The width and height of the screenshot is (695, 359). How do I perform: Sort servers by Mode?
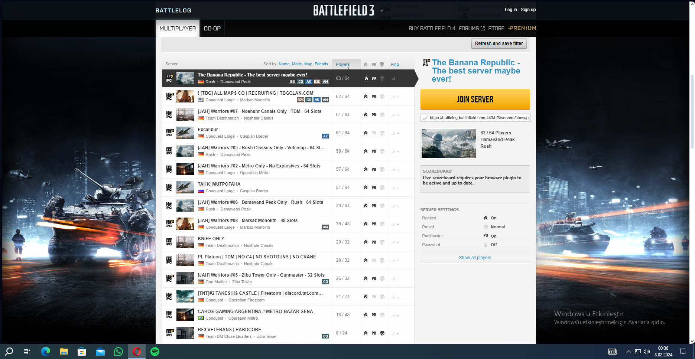[297, 64]
